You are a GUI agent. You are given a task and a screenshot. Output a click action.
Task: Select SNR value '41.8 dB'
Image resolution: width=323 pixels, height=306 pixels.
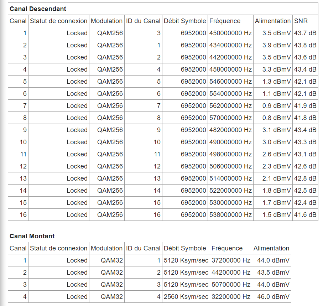click(x=305, y=118)
